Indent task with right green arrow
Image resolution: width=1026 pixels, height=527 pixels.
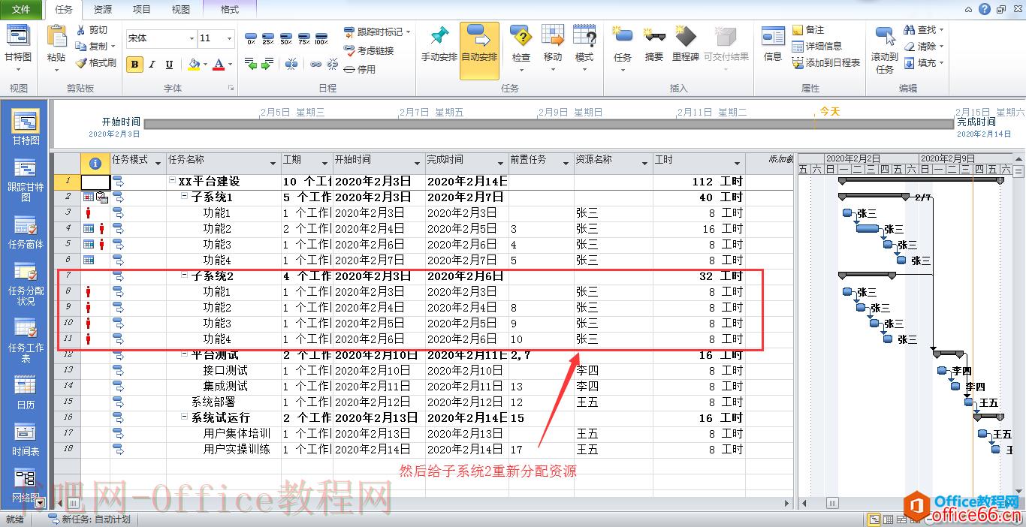click(268, 65)
